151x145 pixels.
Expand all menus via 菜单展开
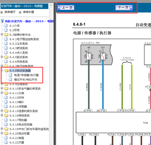point(10,12)
